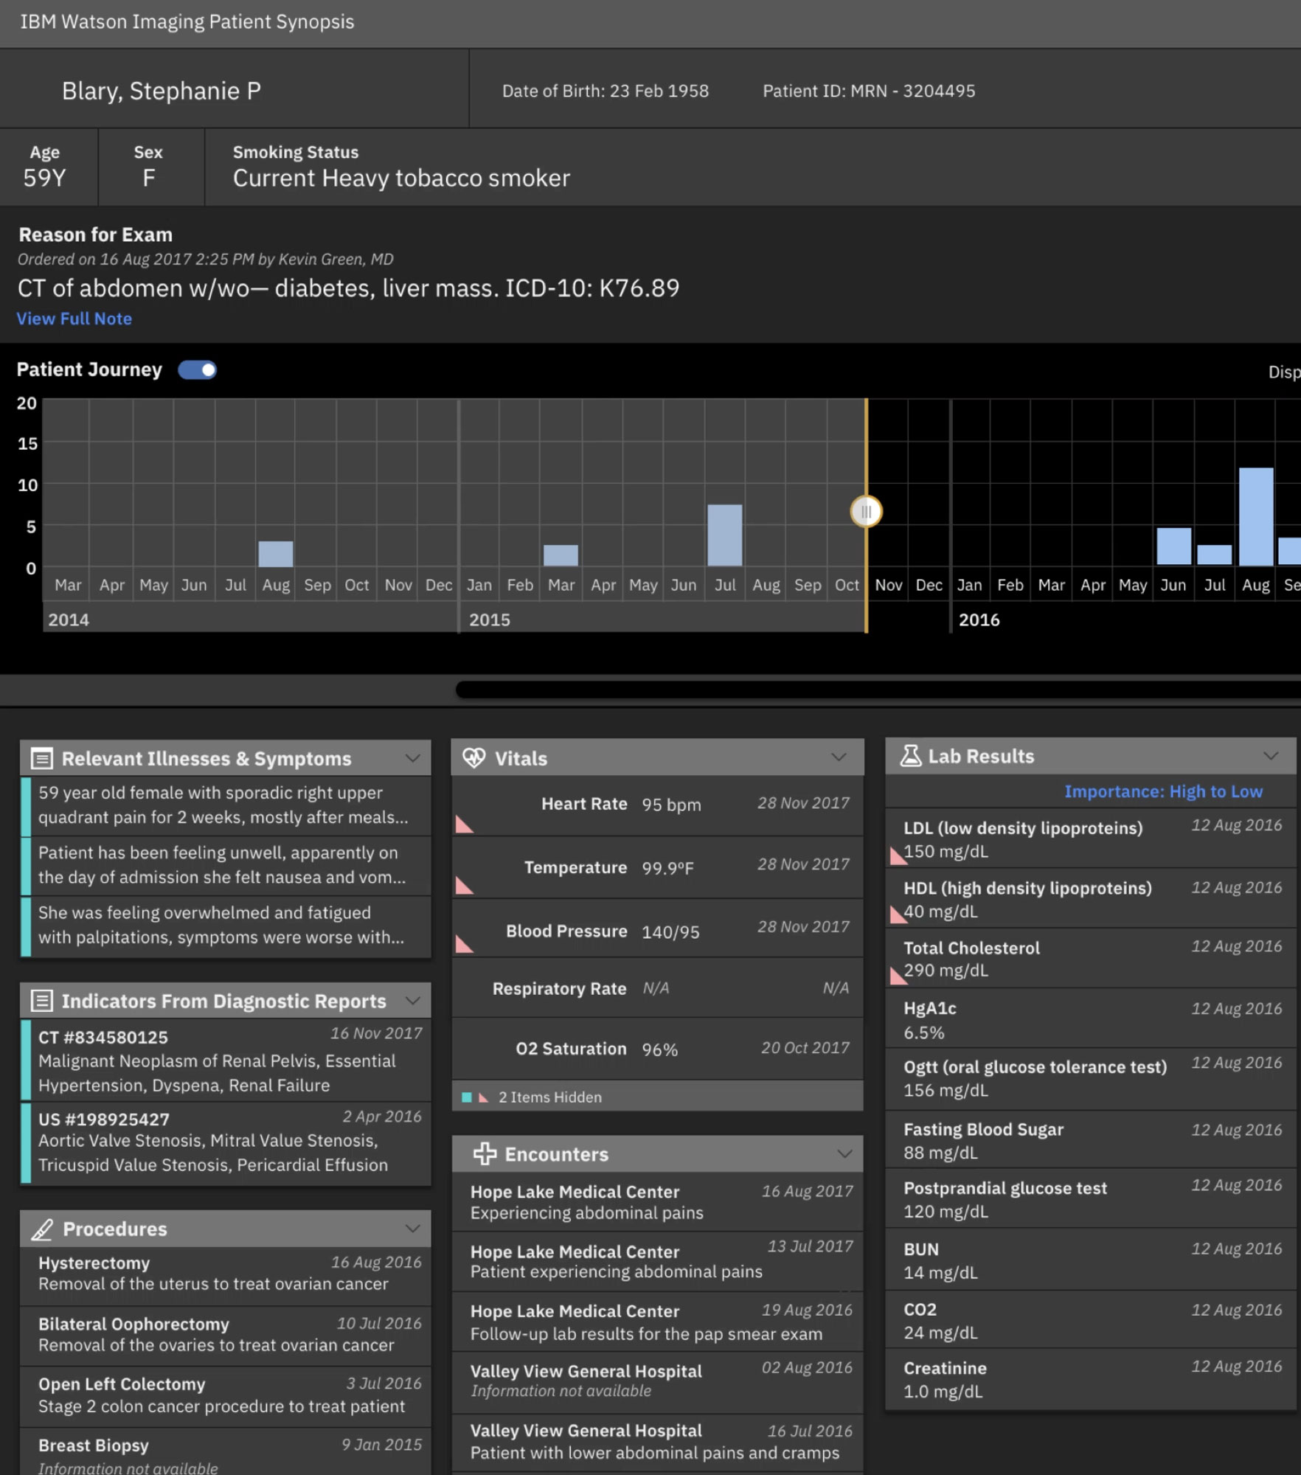Screen dimensions: 1301x1475
Task: Click the CO2 24 mg/dL lab result
Action: click(1090, 1320)
